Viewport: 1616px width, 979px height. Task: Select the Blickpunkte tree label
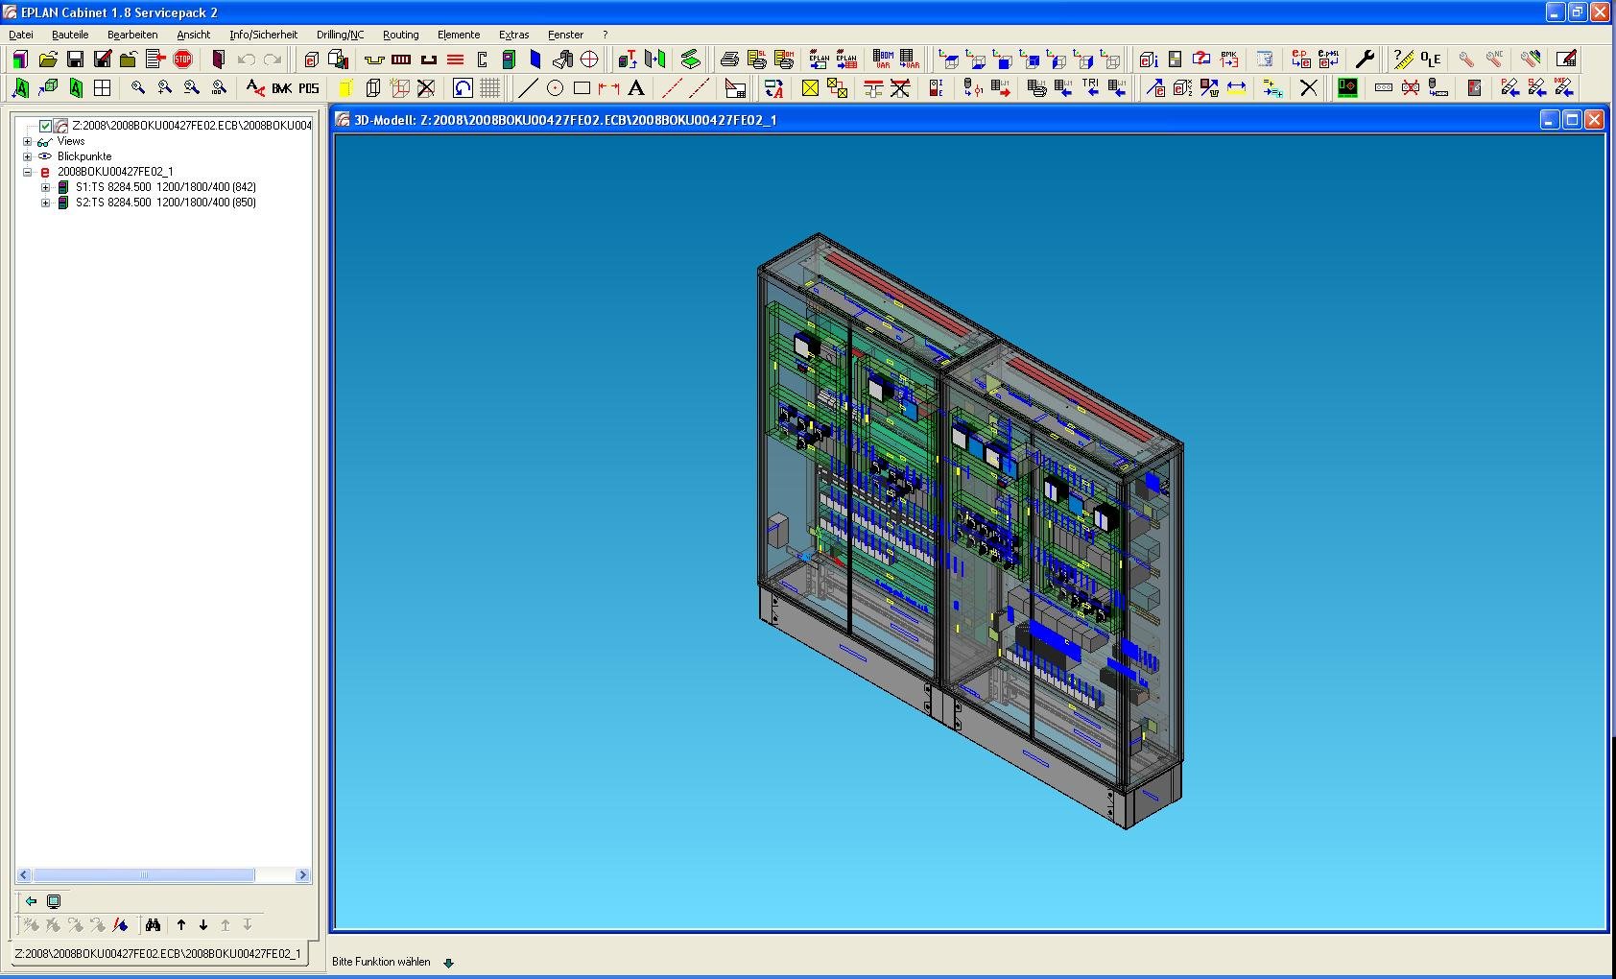click(x=84, y=156)
